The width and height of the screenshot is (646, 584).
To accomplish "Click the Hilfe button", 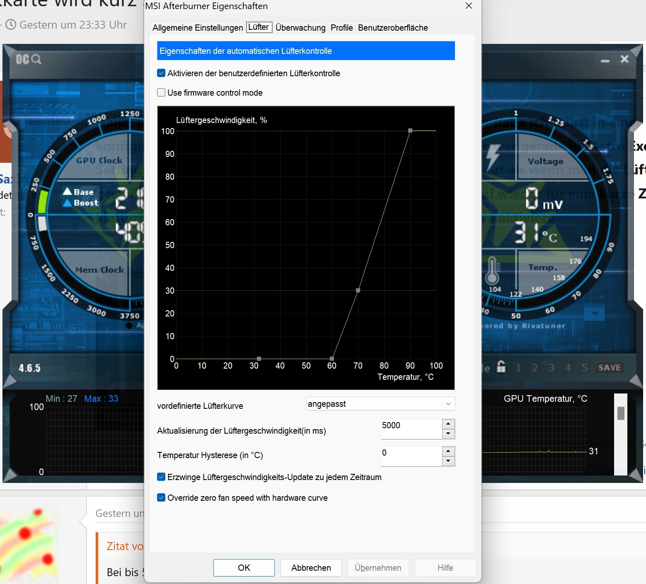I will click(445, 568).
